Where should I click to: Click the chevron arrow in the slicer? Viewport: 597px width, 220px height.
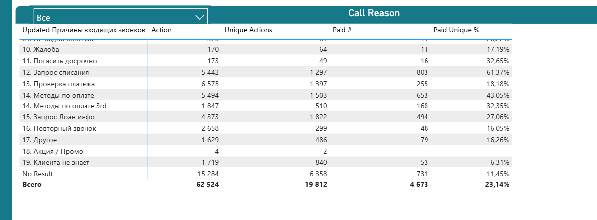coord(200,17)
